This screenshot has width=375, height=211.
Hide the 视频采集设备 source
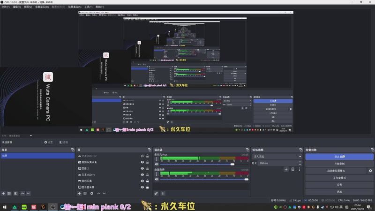142,162
